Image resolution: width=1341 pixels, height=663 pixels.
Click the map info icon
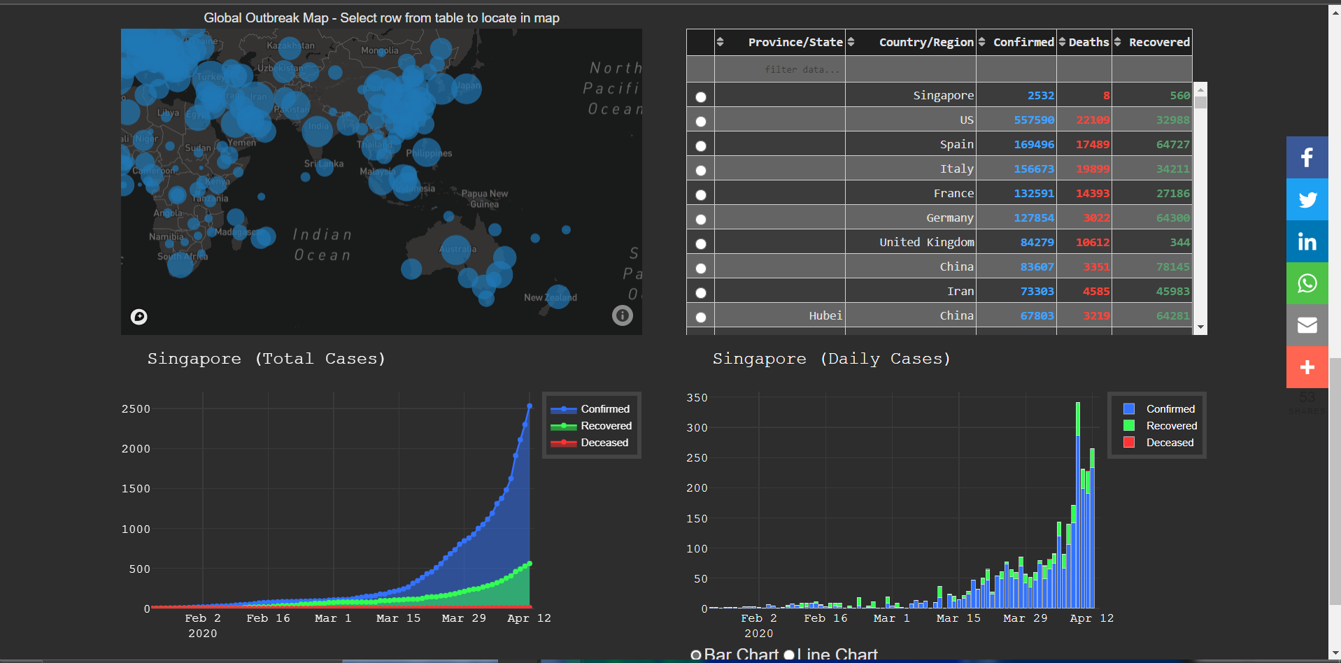pos(623,315)
